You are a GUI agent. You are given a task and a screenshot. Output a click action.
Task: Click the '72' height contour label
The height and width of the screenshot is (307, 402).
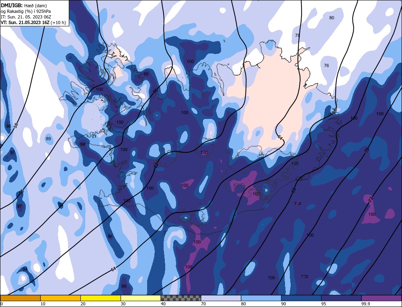[371, 200]
